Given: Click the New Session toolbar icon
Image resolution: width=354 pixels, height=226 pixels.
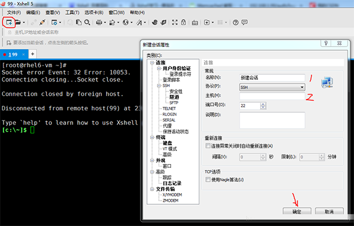Looking at the screenshot, I should coord(9,22).
